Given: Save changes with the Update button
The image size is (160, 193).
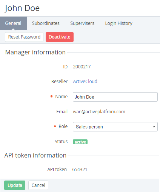Looking at the screenshot, I should [x=15, y=185].
